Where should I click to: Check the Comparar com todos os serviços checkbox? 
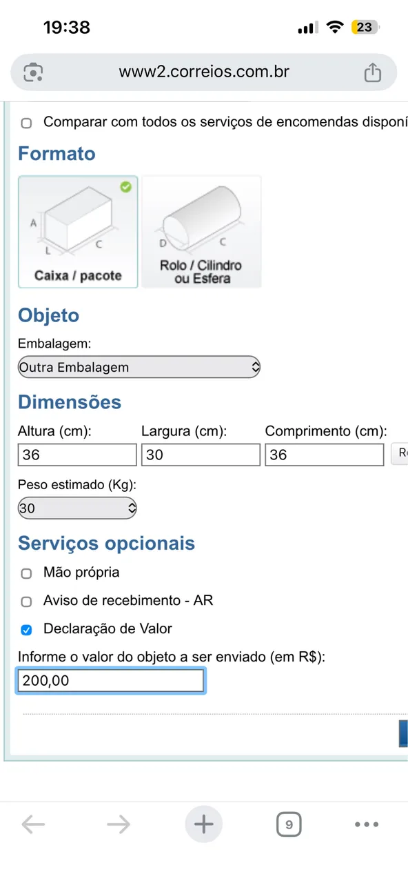coord(26,123)
